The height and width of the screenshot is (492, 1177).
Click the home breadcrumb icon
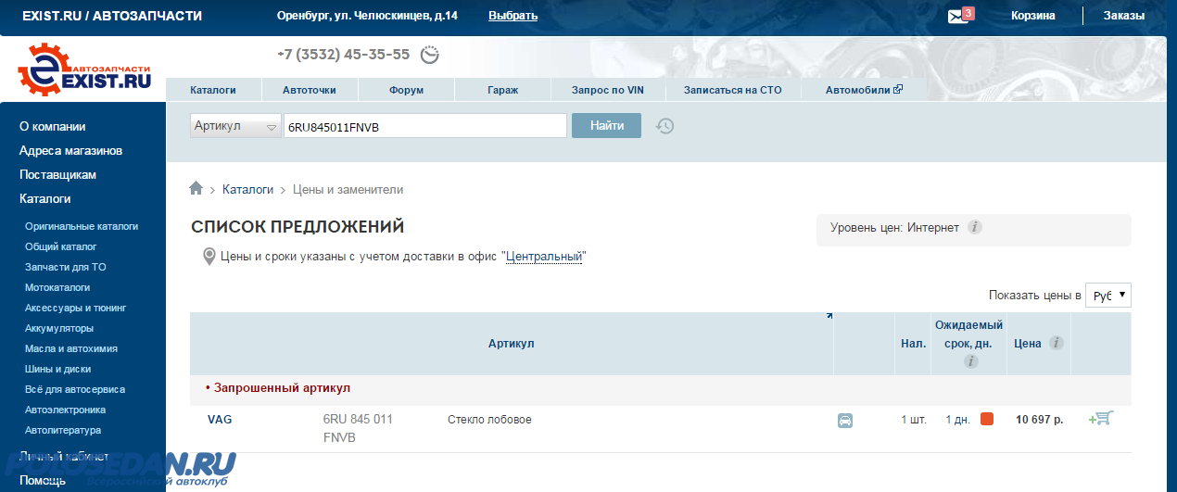point(196,189)
